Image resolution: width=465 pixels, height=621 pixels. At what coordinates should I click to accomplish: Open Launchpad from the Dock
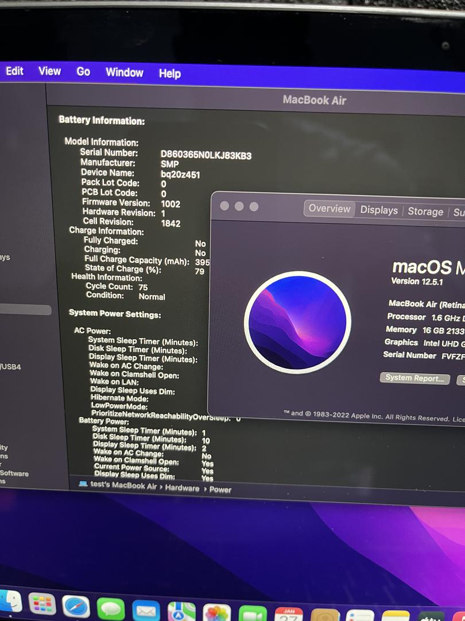(x=42, y=604)
